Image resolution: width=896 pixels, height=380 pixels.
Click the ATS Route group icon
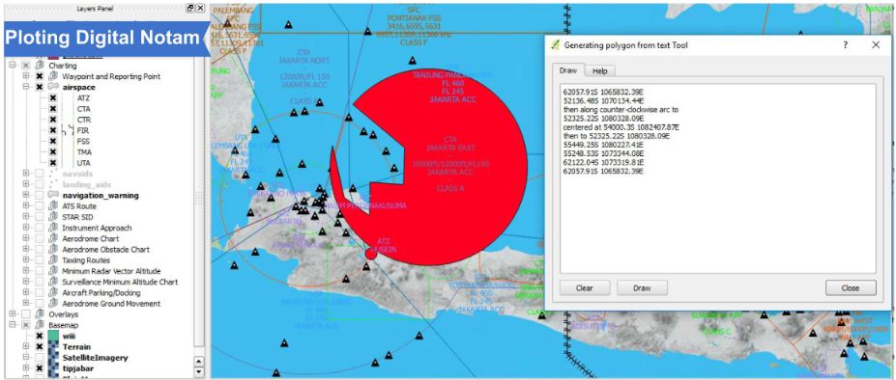pos(53,206)
